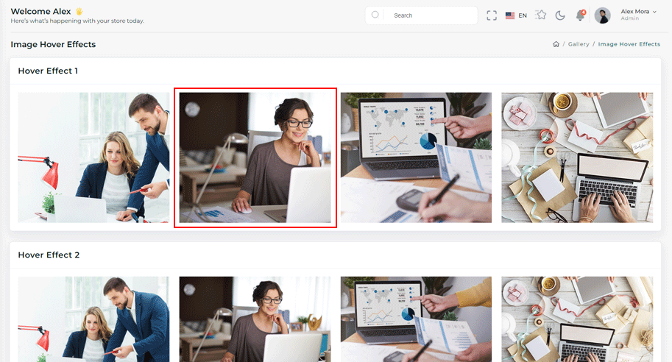
Task: Open the favorites star icon
Action: 541,15
